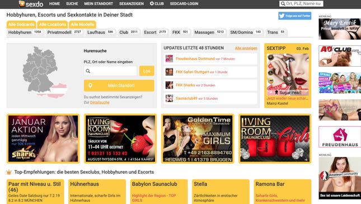Click the Alle anzeigen link

point(246,48)
